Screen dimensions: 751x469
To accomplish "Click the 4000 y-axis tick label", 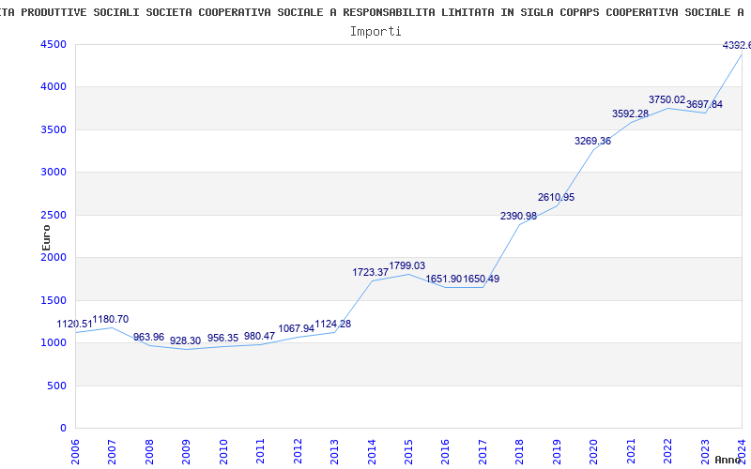I will 54,87.
